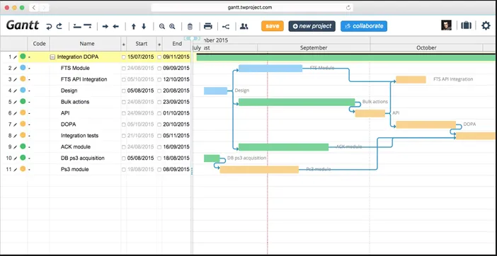This screenshot has height=256, width=497.
Task: Click the Code column header
Action: pos(40,44)
